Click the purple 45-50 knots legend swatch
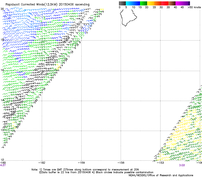 (x=186, y=3)
